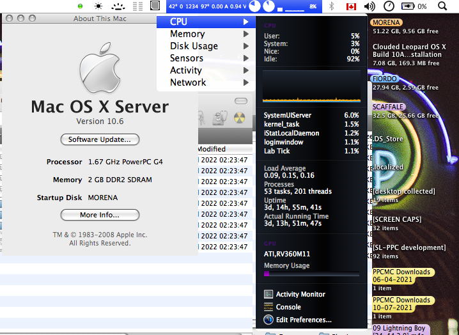Open the Sensors submenu item

tap(206, 58)
